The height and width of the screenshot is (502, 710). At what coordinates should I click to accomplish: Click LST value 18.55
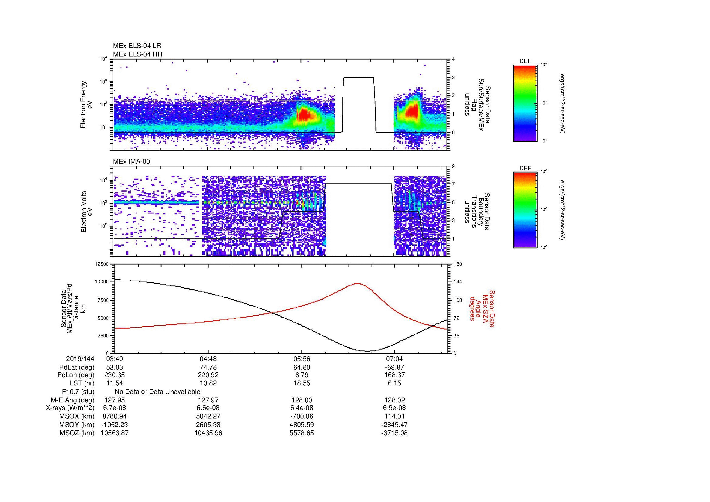[x=301, y=383]
